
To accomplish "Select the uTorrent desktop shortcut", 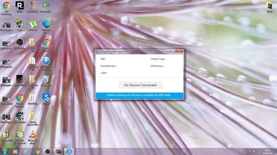I will (33, 26).
